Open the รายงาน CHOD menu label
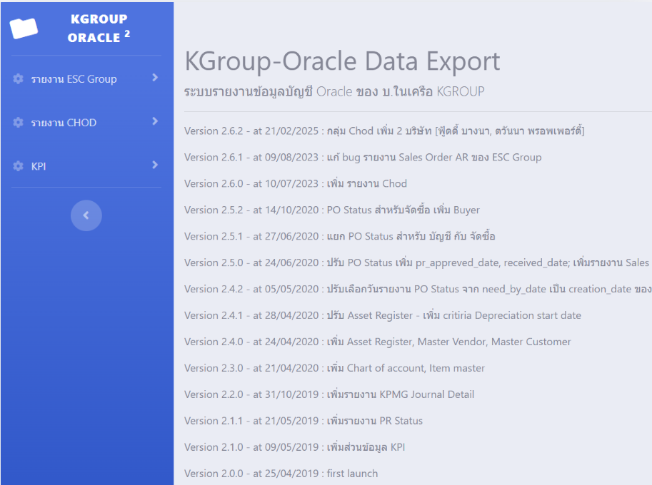Screen dimensions: 652x485 pyautogui.click(x=64, y=123)
